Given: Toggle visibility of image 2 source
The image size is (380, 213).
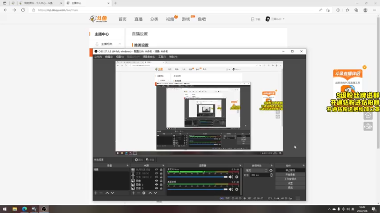Looking at the screenshot, I should click(157, 185).
